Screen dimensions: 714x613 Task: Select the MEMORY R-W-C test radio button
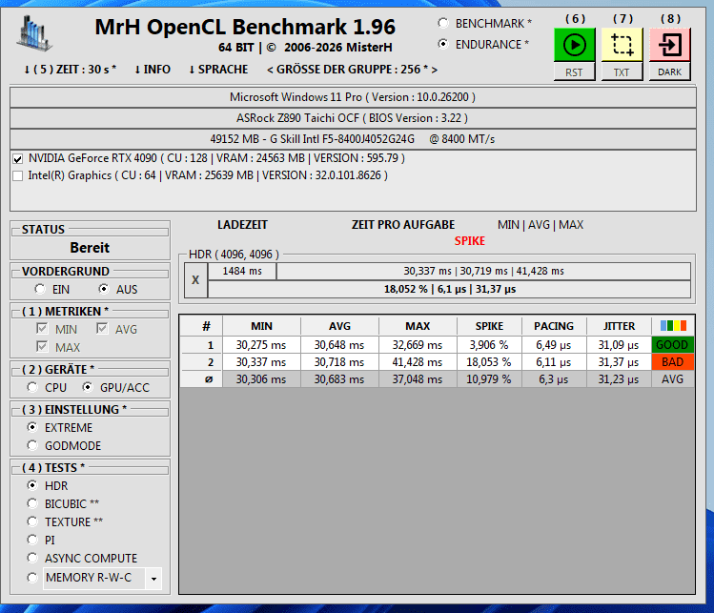pyautogui.click(x=31, y=578)
